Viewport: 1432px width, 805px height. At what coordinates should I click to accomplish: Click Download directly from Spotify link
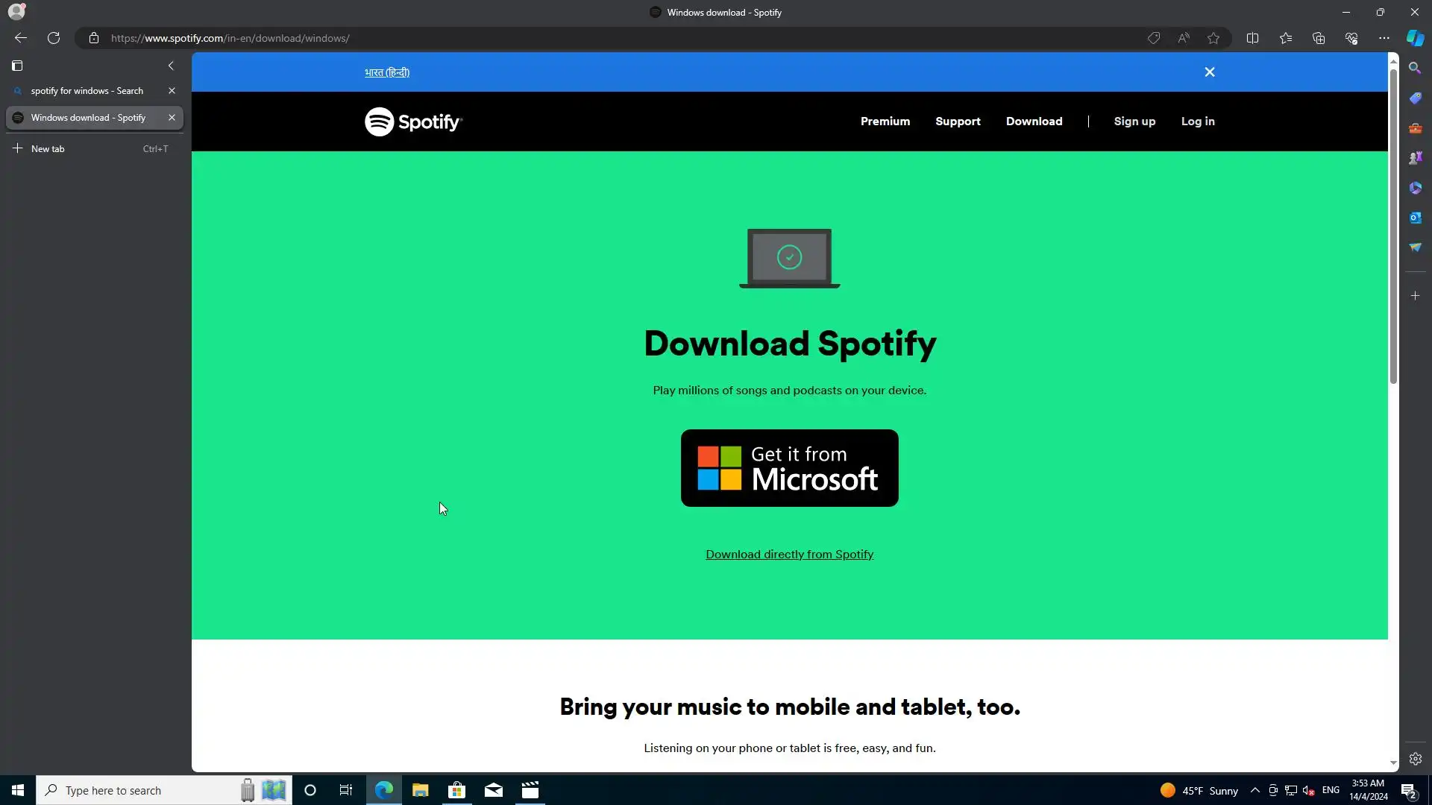pyautogui.click(x=789, y=555)
